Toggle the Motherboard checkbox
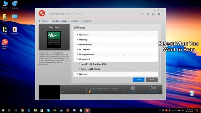This screenshot has height=113, width=201. (77, 44)
